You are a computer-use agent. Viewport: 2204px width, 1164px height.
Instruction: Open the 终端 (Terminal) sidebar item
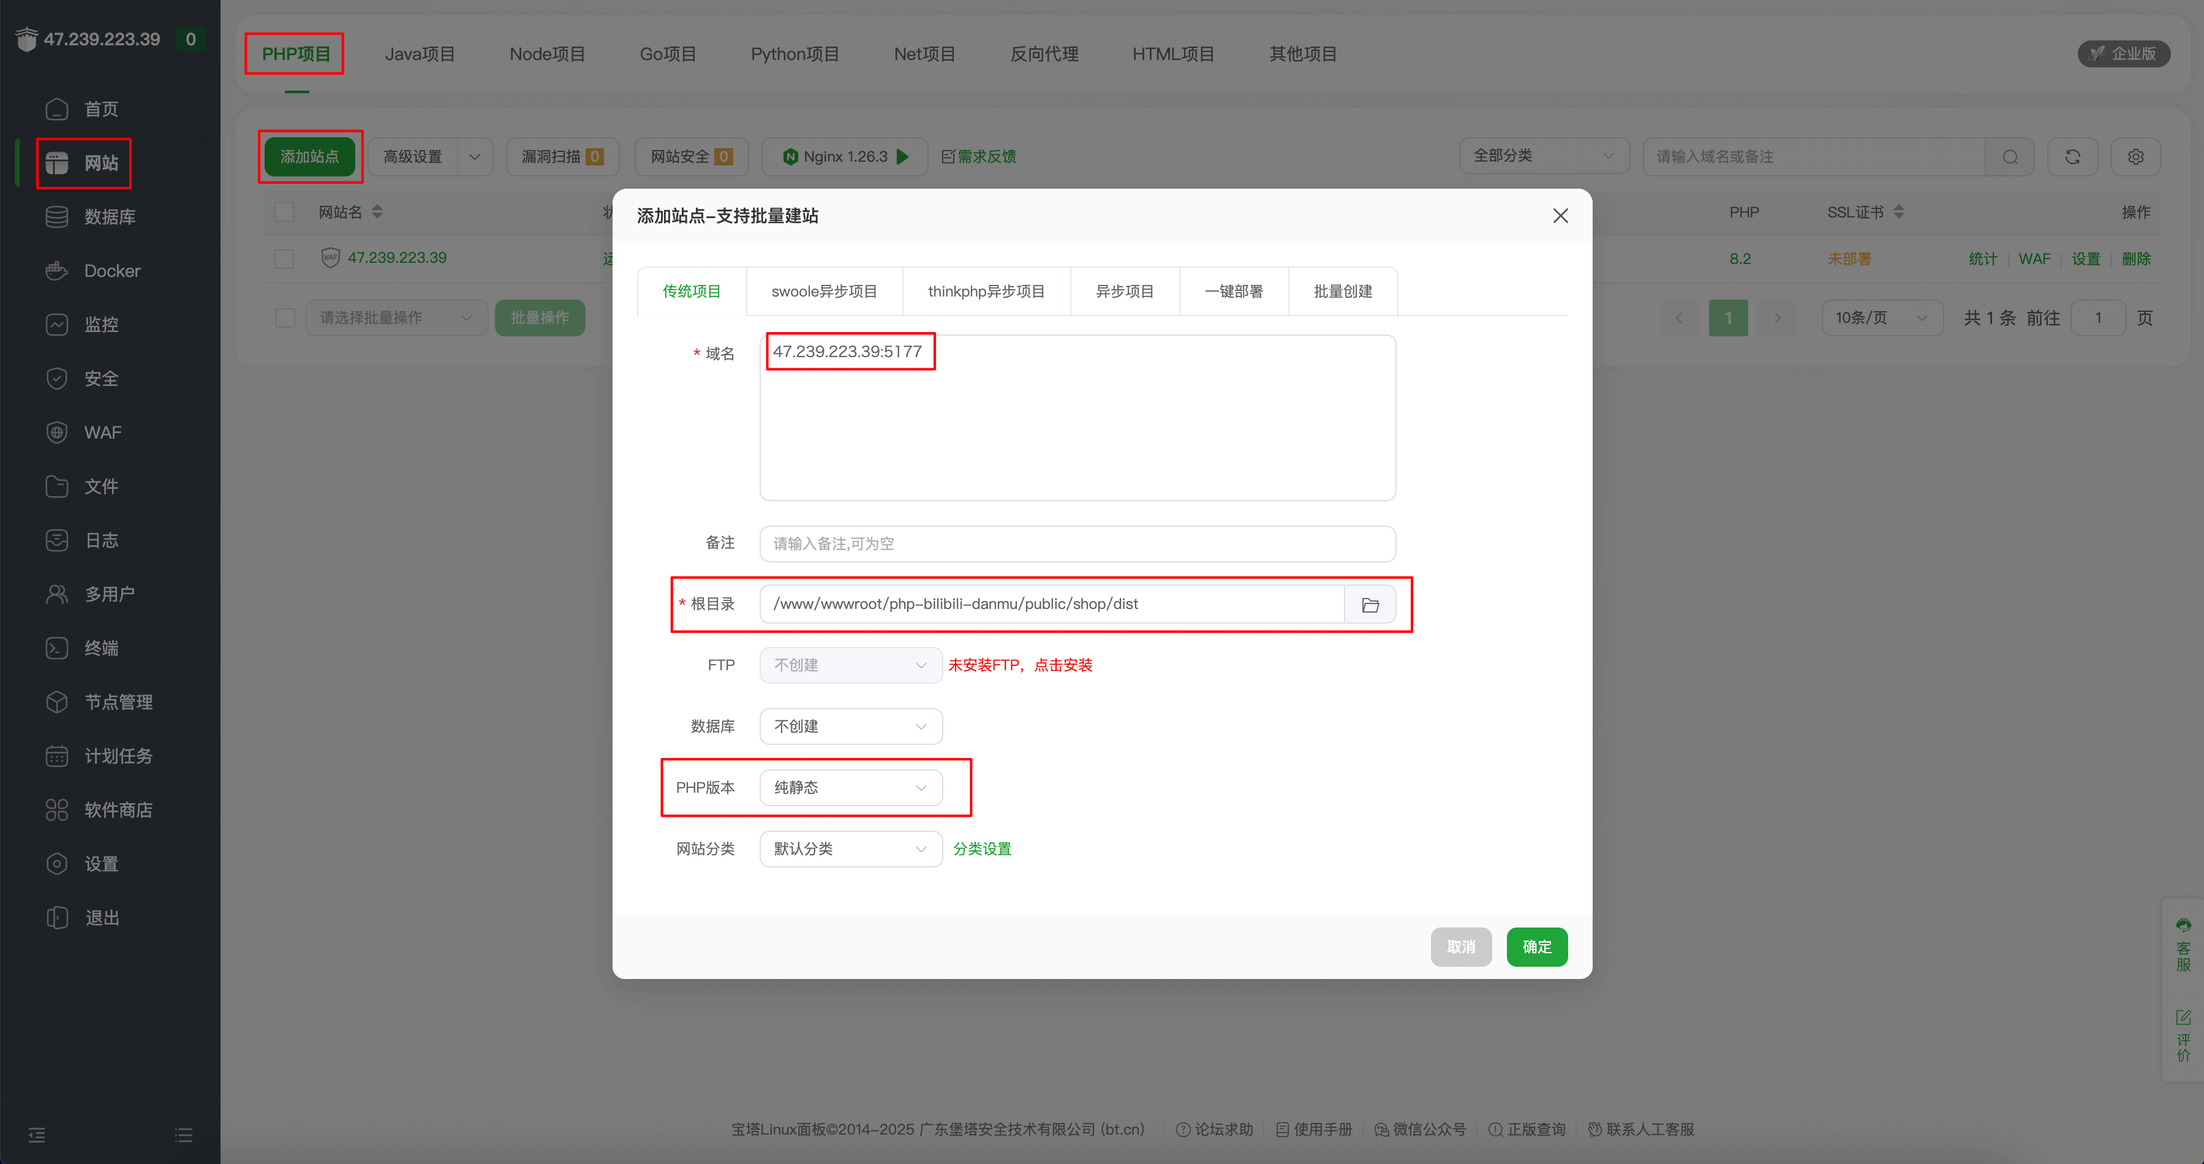point(102,648)
